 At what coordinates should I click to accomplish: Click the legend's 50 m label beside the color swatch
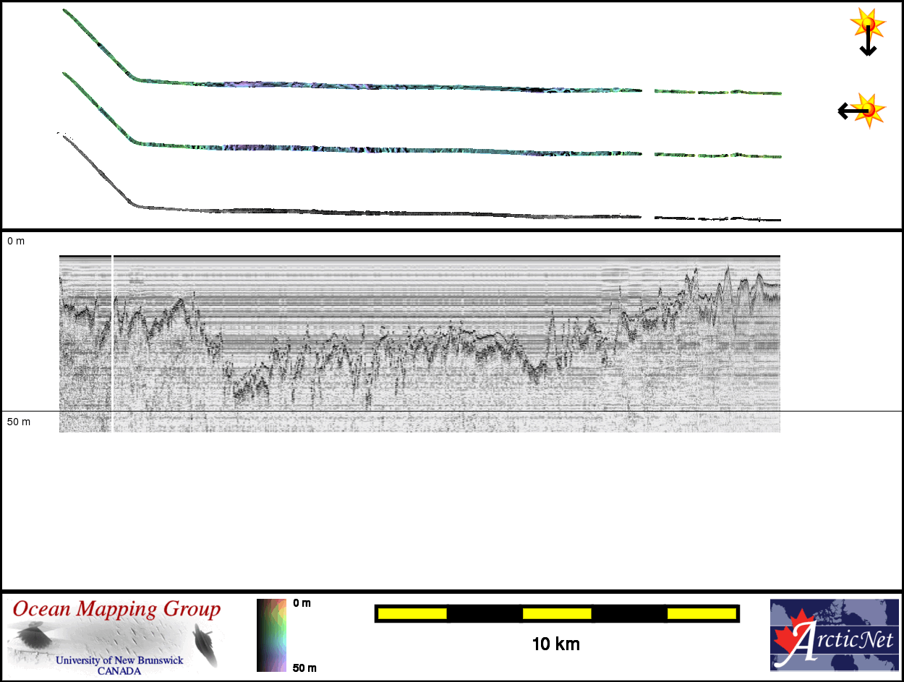[304, 668]
